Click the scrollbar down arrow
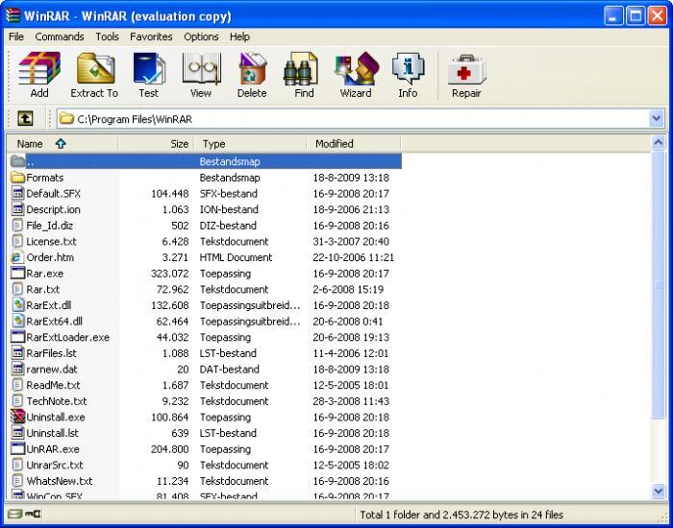Viewport: 673px width, 528px height. (x=658, y=491)
